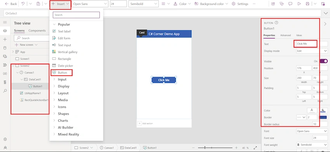Image resolution: width=330 pixels, height=152 pixels.
Task: Click the Publish icon at far right
Action: [x=323, y=4]
